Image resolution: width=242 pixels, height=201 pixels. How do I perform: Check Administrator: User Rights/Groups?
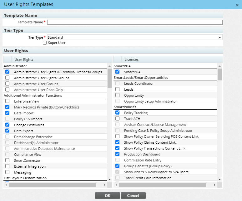coord(7,78)
